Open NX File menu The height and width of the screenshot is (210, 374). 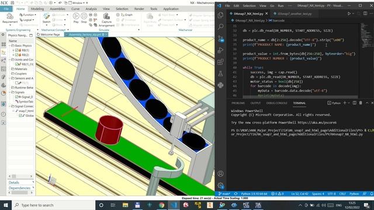click(x=6, y=9)
